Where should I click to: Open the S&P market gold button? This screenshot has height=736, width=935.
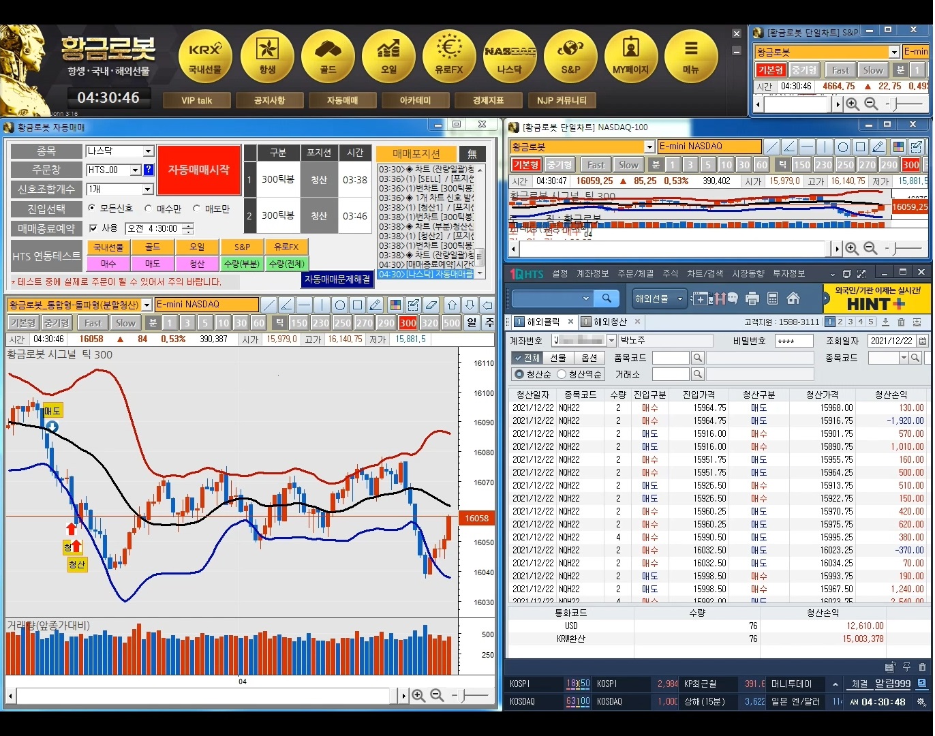click(x=570, y=57)
